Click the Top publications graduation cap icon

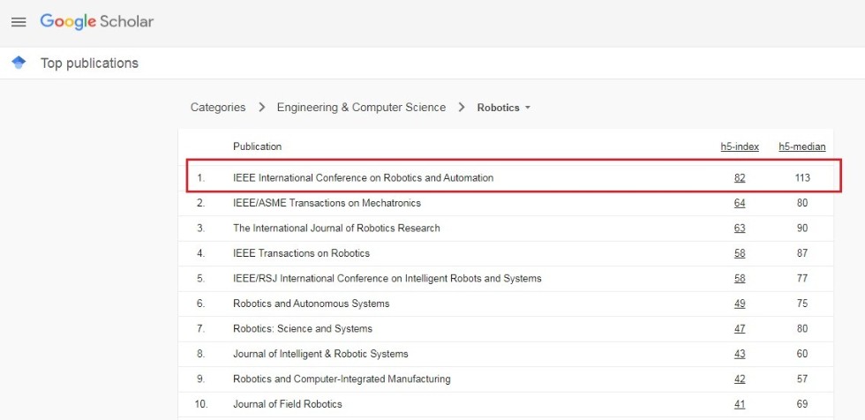click(19, 63)
